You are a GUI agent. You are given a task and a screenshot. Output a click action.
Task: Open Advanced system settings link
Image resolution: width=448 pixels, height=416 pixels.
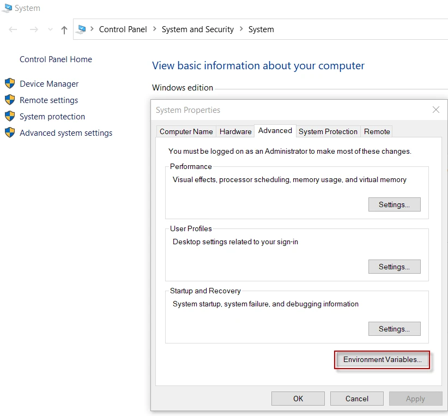pos(66,132)
